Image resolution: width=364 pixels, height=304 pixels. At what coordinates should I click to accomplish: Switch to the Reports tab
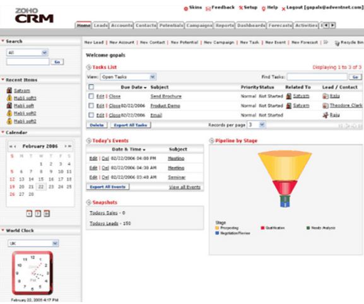click(225, 25)
